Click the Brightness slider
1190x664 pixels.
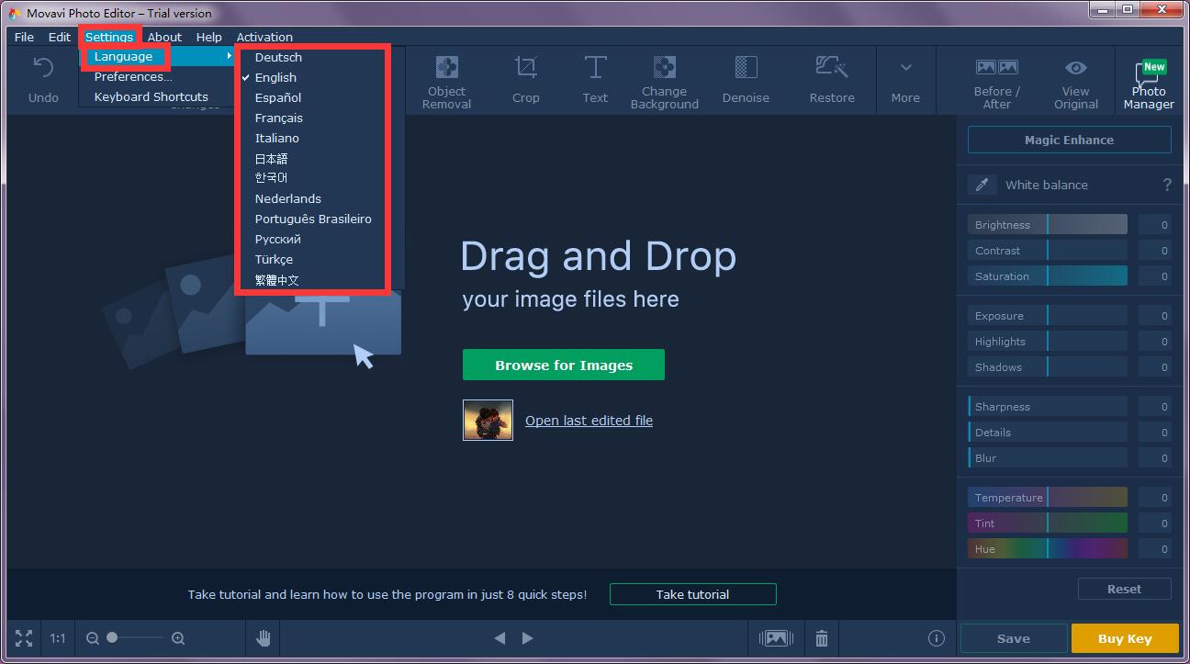click(x=1048, y=224)
